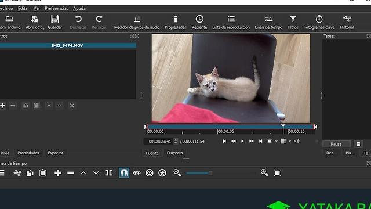Open Lista de reproducción panel
This screenshot has height=209, width=371.
231,22
